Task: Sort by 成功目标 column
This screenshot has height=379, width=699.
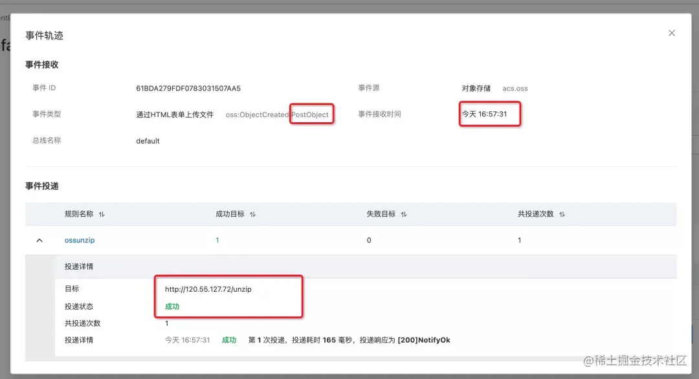Action: pos(253,214)
